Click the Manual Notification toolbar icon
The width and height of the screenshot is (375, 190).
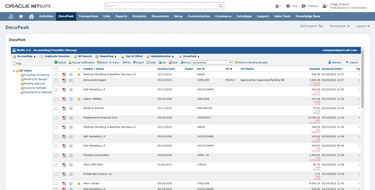(70, 62)
